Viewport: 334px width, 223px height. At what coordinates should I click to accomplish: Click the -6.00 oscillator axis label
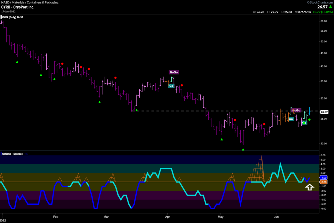323,209
